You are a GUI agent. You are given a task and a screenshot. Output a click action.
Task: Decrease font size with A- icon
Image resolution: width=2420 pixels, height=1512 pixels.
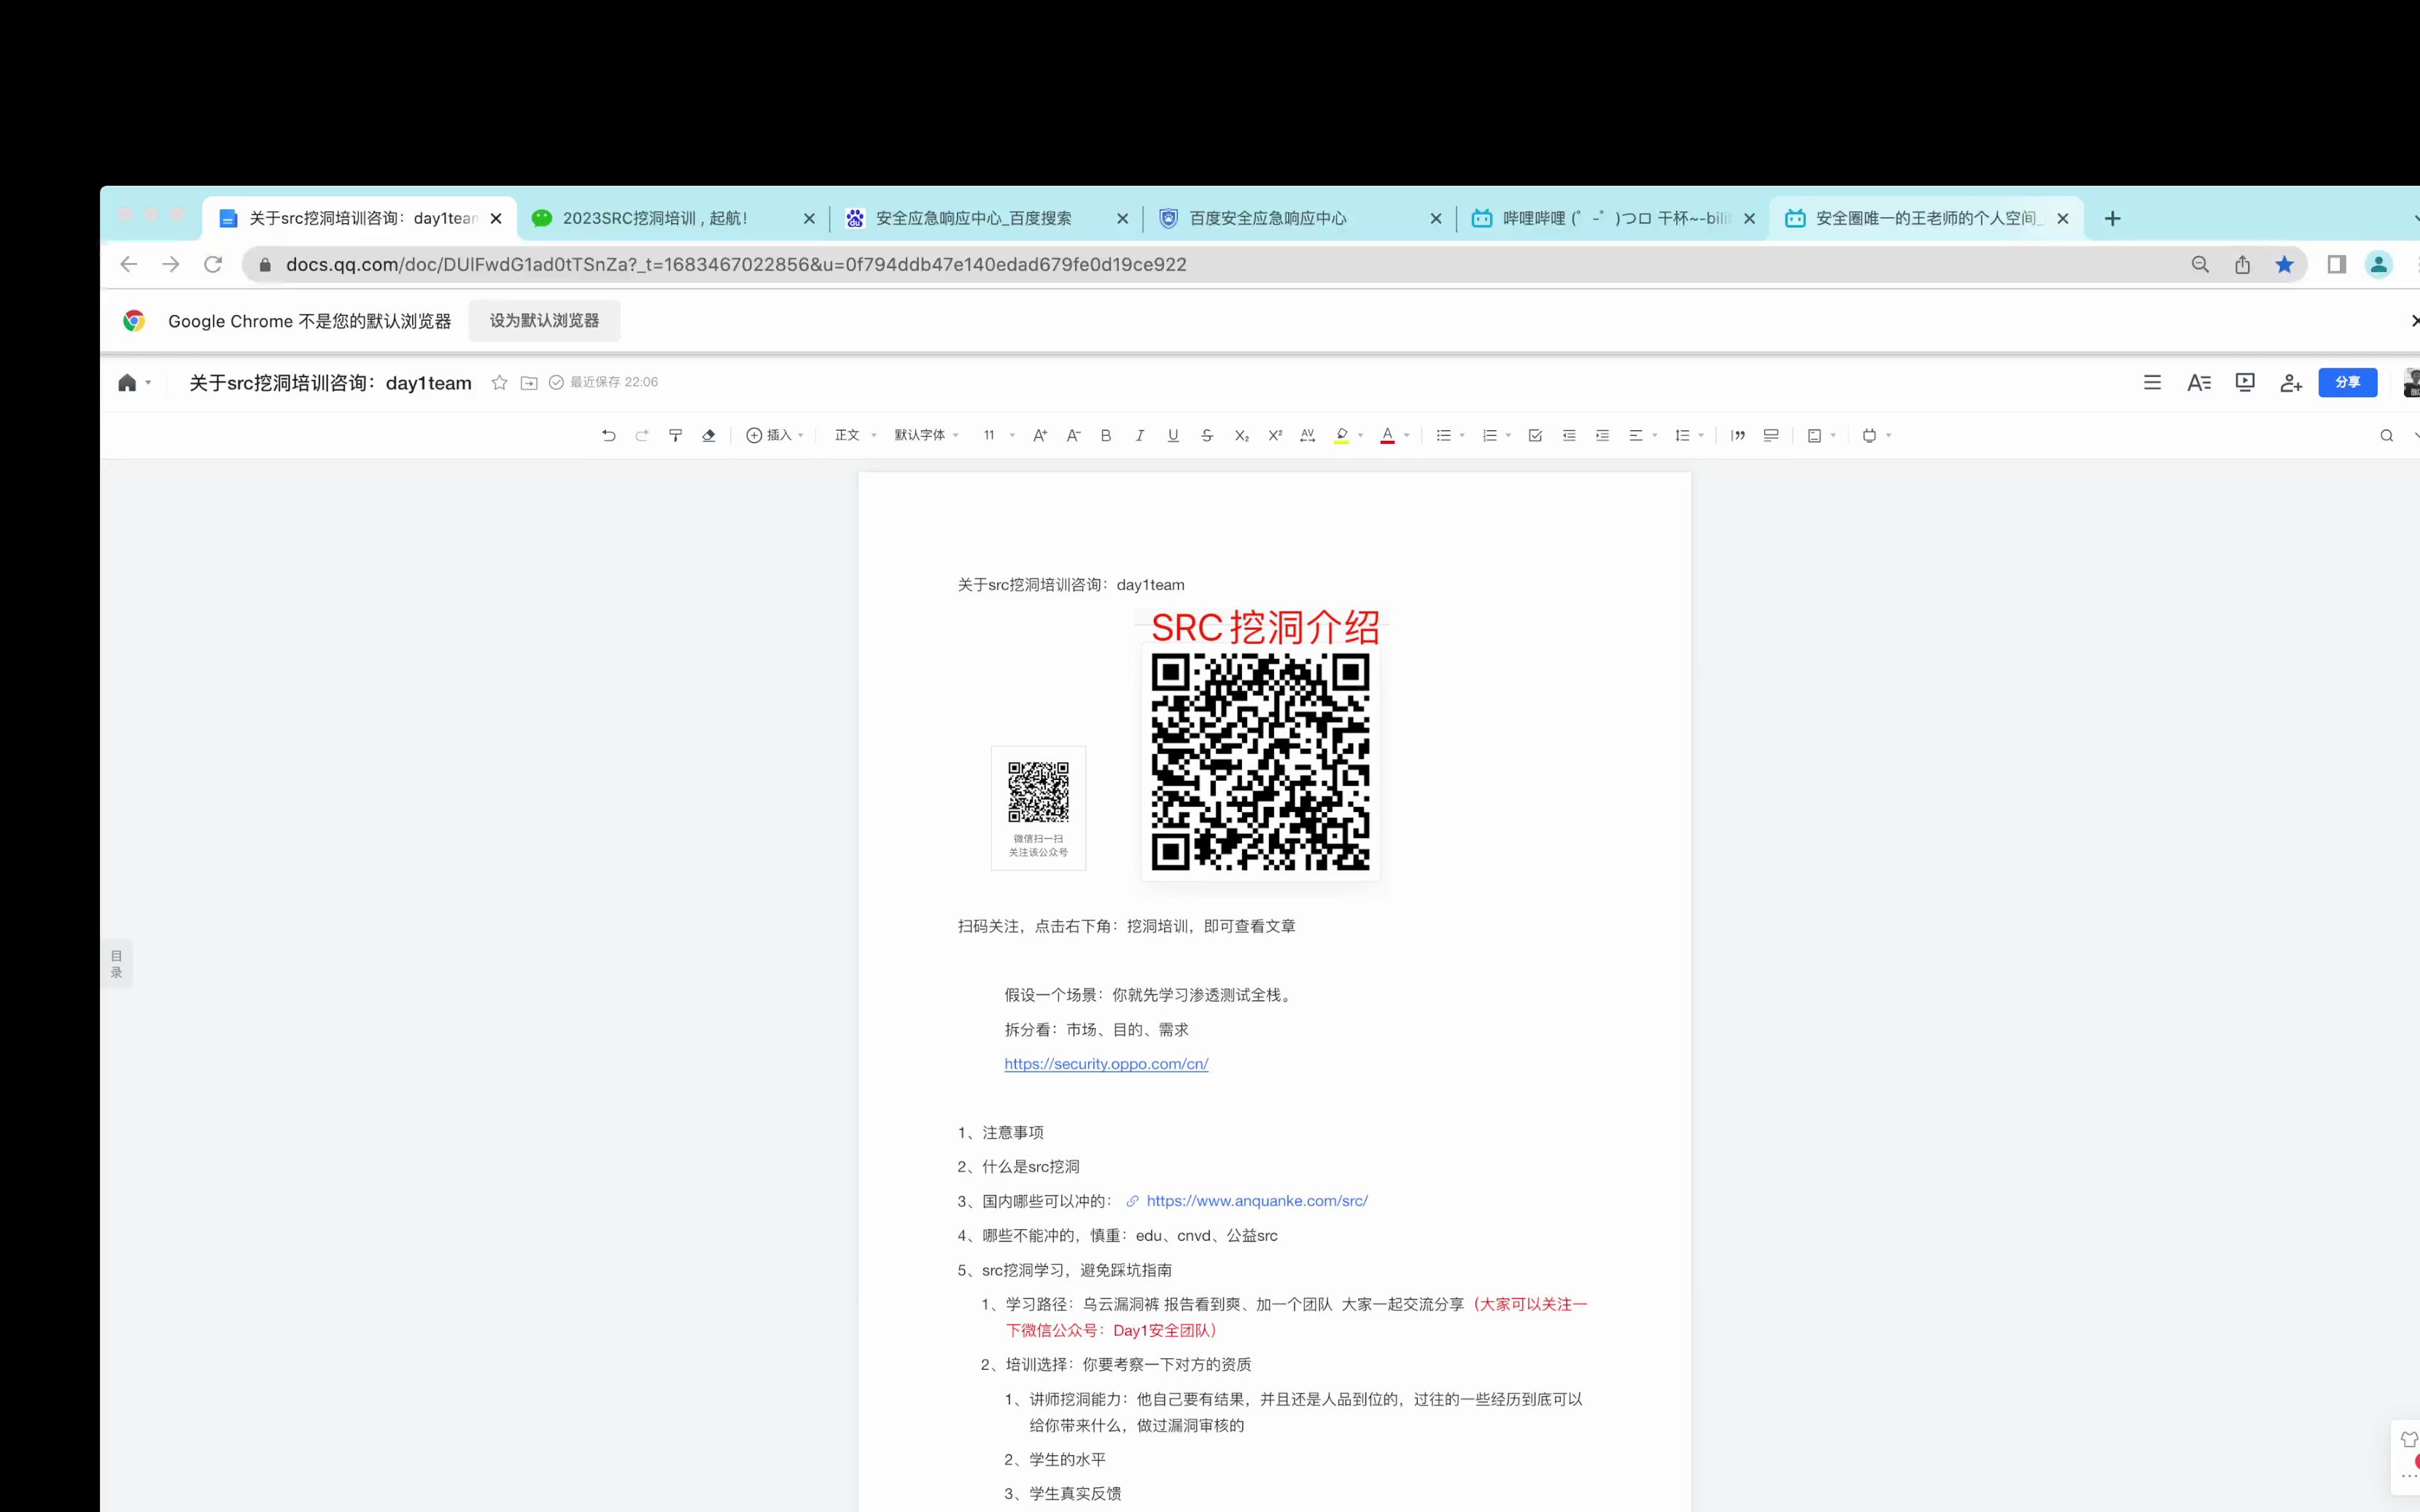1074,435
